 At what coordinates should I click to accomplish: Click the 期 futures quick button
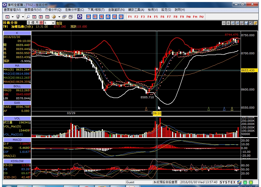point(95,17)
